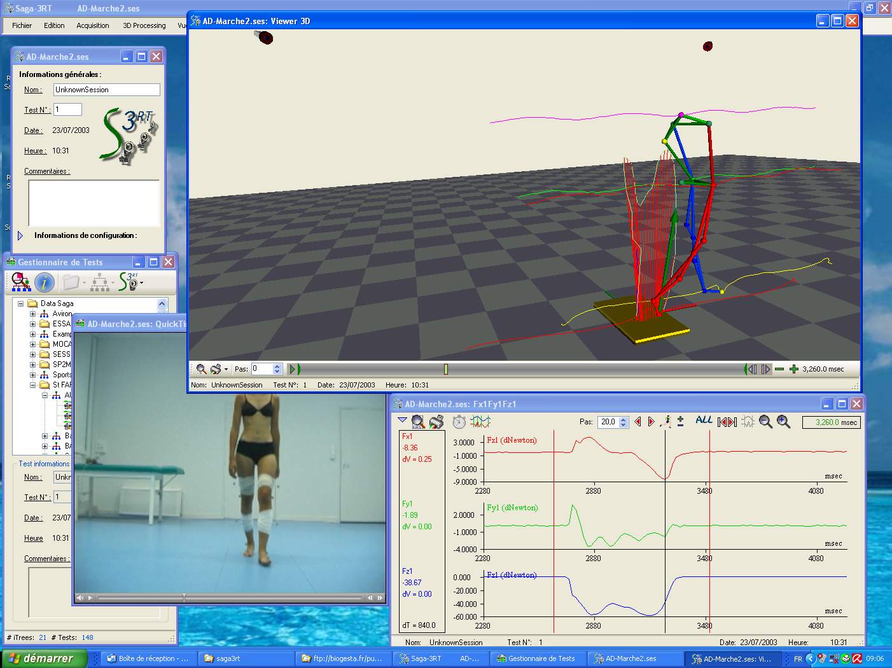This screenshot has height=668, width=892.
Task: Zoom out on the Fx1Fy1Fz1 graph
Action: [x=765, y=421]
